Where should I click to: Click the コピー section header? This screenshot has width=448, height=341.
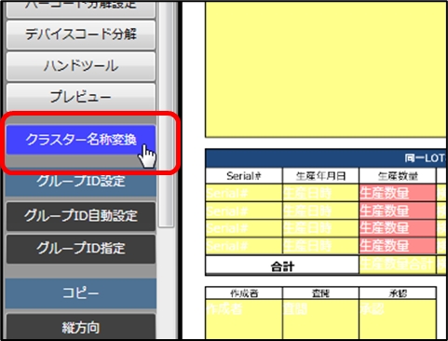[x=81, y=293]
